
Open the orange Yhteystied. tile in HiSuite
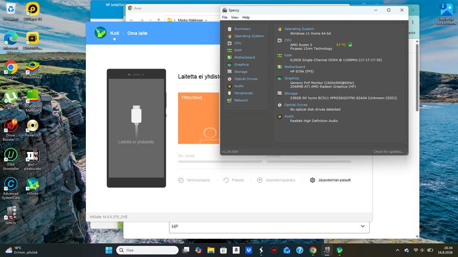(198, 118)
